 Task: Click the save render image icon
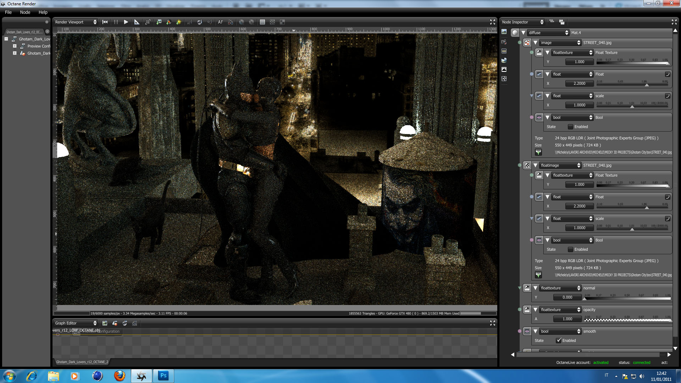coord(159,22)
